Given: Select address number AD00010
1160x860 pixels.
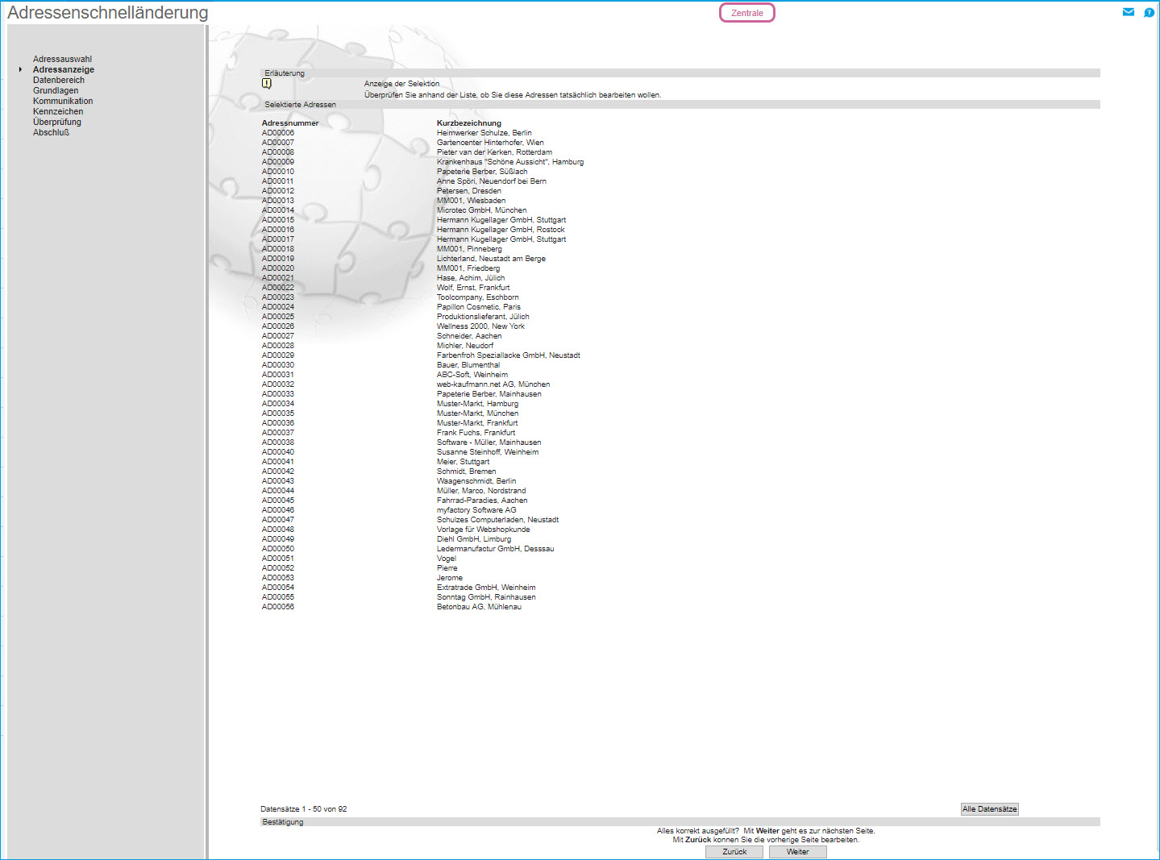Looking at the screenshot, I should (278, 172).
